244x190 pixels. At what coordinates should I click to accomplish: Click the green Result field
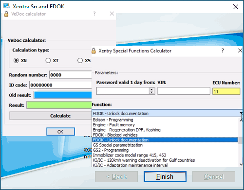(59, 105)
